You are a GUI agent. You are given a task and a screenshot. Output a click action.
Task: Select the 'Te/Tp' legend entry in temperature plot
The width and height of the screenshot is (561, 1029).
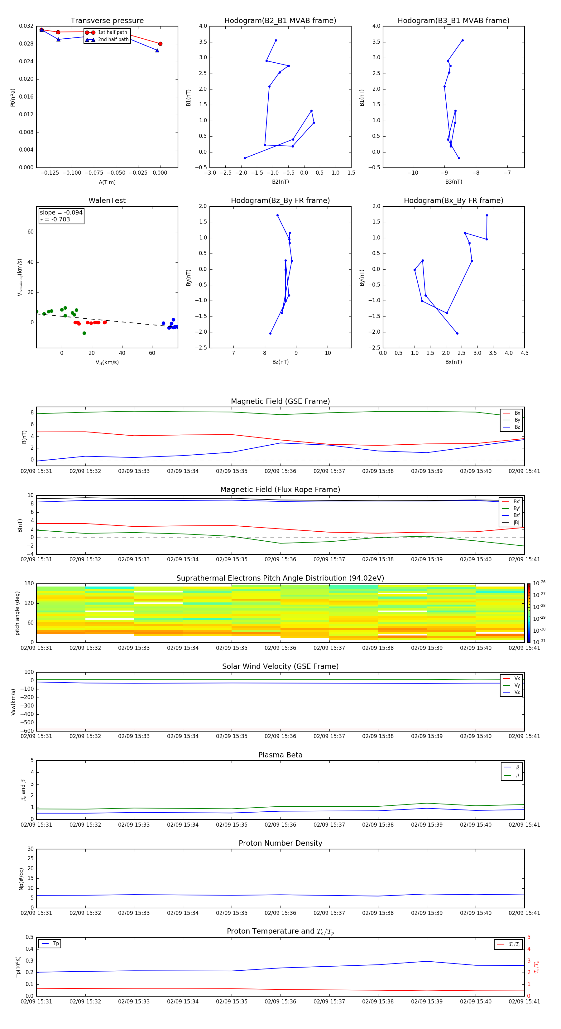[x=508, y=945]
